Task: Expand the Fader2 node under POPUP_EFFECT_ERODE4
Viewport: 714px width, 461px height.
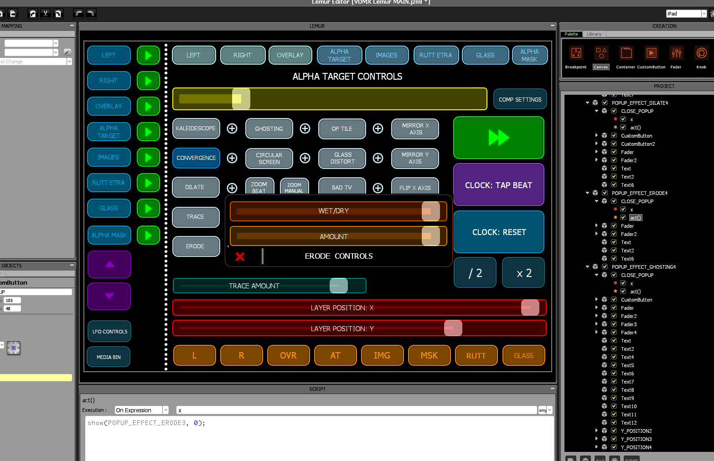Action: [x=596, y=234]
